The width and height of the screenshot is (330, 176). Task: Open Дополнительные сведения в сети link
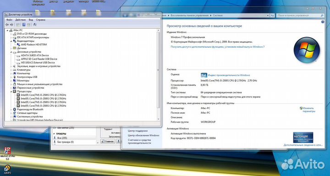pyautogui.click(x=303, y=145)
